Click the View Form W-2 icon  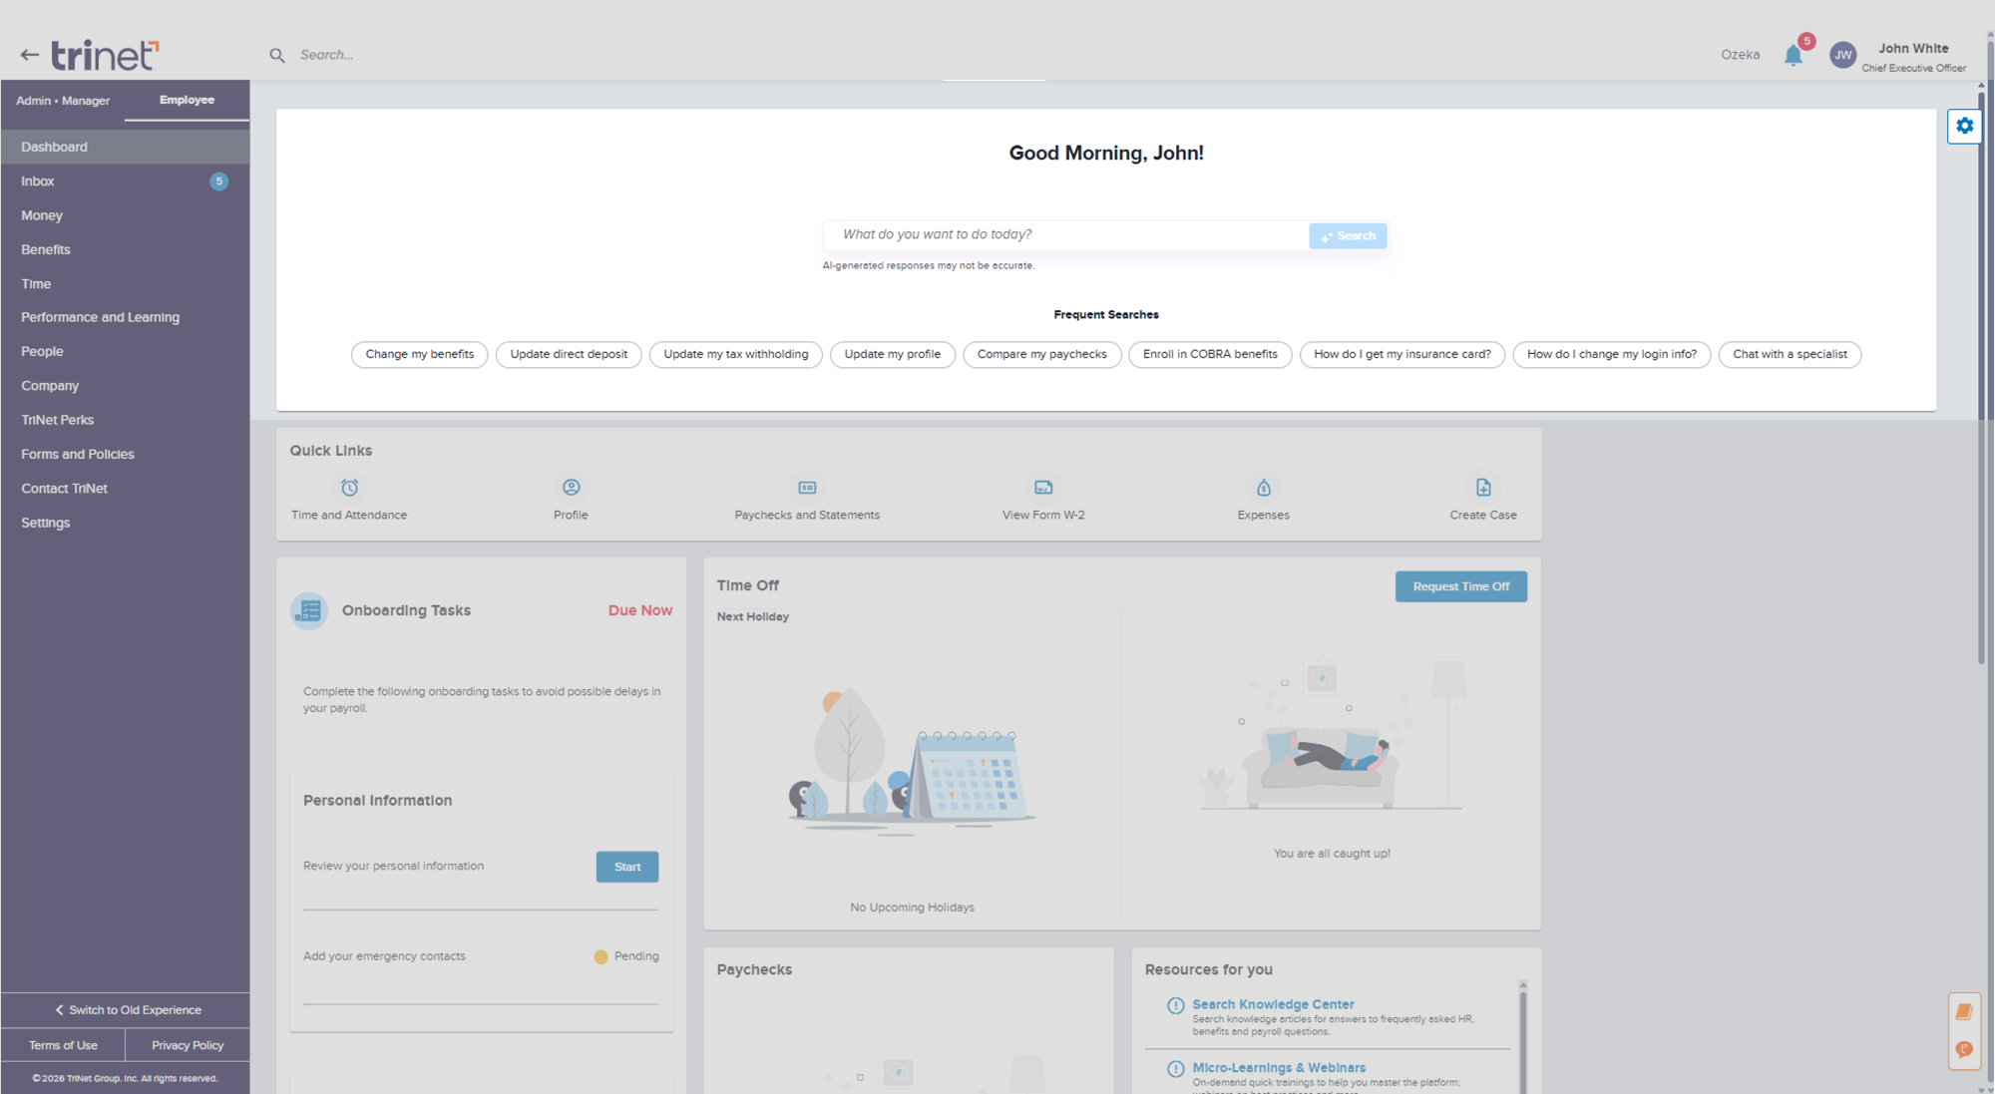click(x=1043, y=488)
